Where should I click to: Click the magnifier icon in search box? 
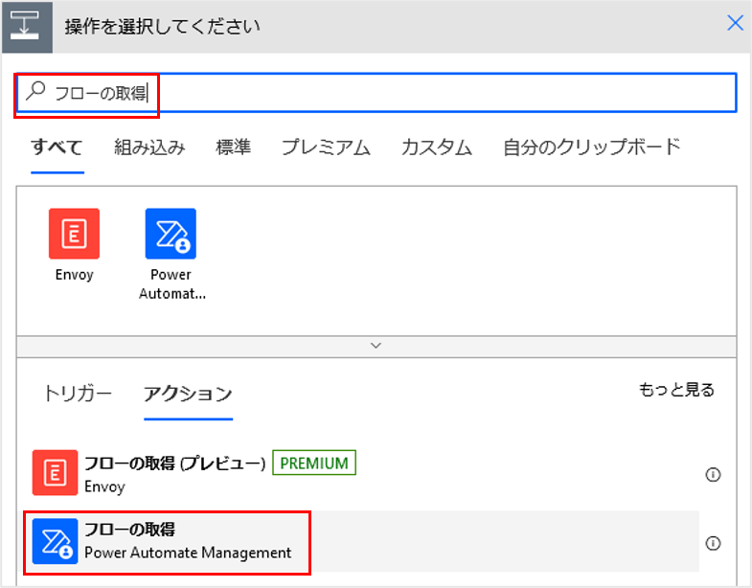[x=35, y=92]
